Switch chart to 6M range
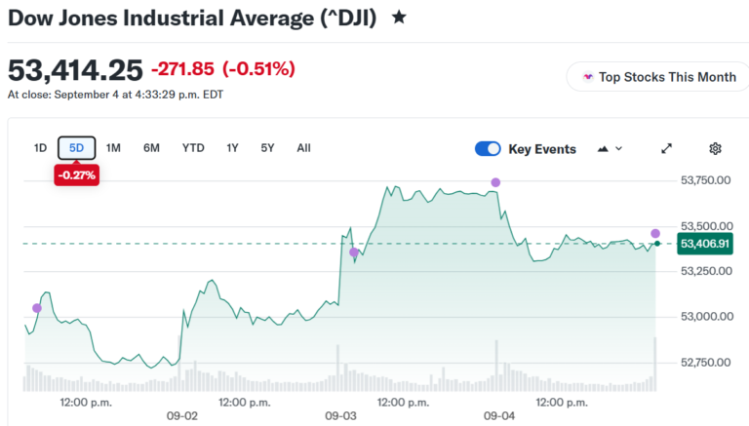Image resolution: width=749 pixels, height=426 pixels. pos(151,148)
